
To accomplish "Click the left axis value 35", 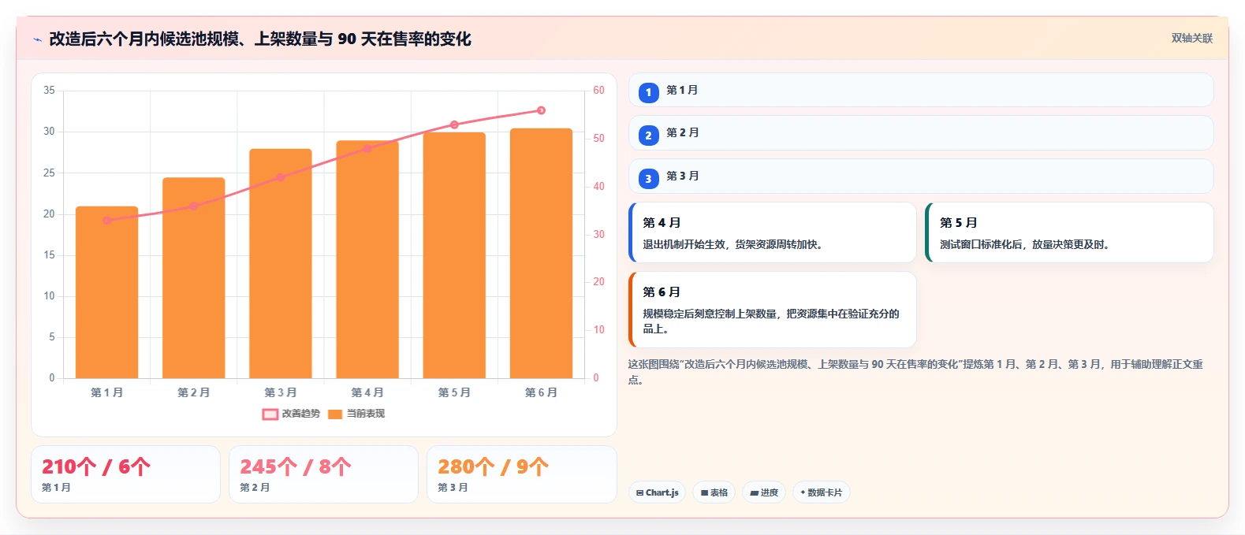I will point(49,91).
